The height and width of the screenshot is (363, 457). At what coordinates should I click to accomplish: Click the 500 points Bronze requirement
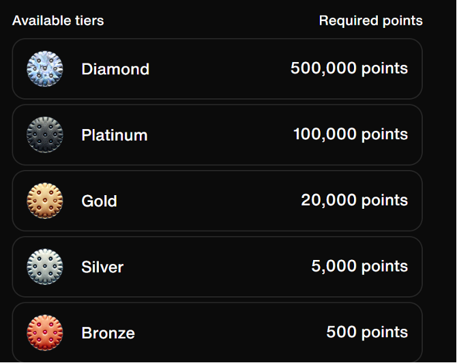pos(367,332)
